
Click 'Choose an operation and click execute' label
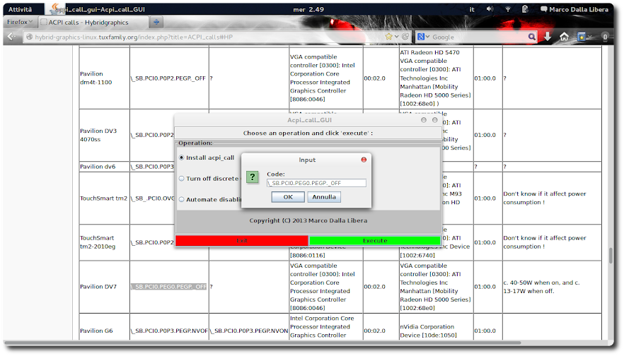308,133
